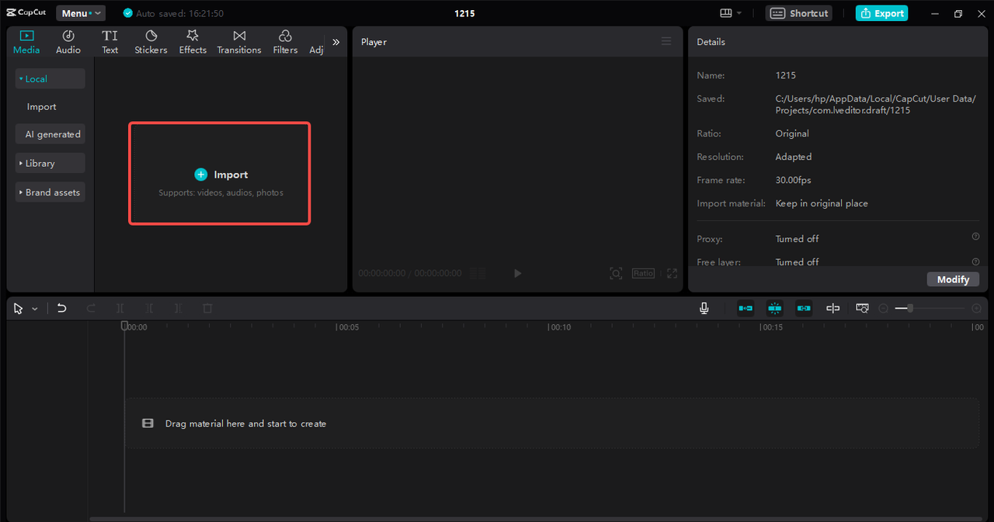Click the Free layer help icon

[x=975, y=261]
